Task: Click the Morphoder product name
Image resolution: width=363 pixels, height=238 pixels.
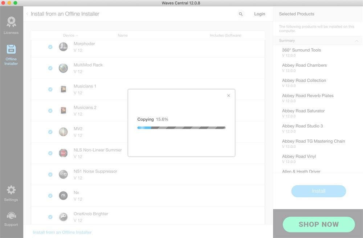Action: [84, 44]
